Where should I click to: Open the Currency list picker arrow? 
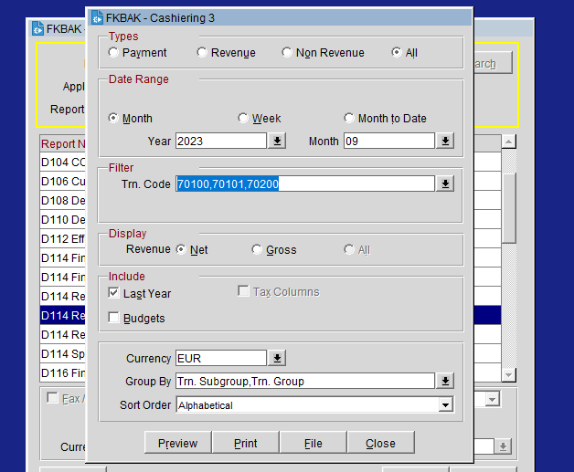[x=278, y=359]
